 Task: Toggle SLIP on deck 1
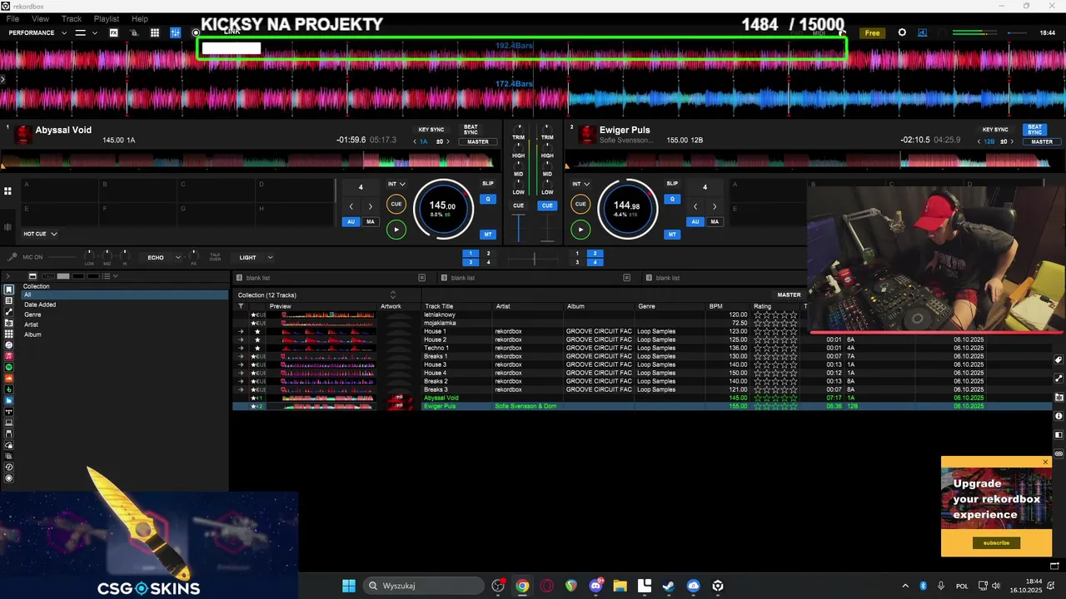[x=488, y=183]
